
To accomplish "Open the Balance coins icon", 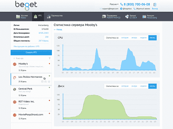I will [127, 17].
